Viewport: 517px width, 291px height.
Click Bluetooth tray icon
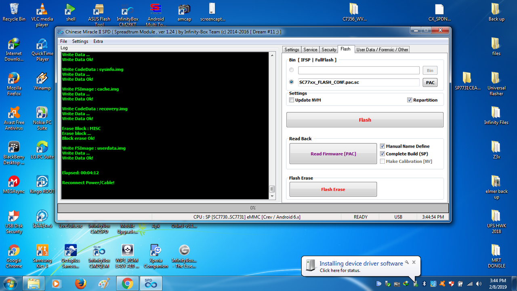pos(424,283)
